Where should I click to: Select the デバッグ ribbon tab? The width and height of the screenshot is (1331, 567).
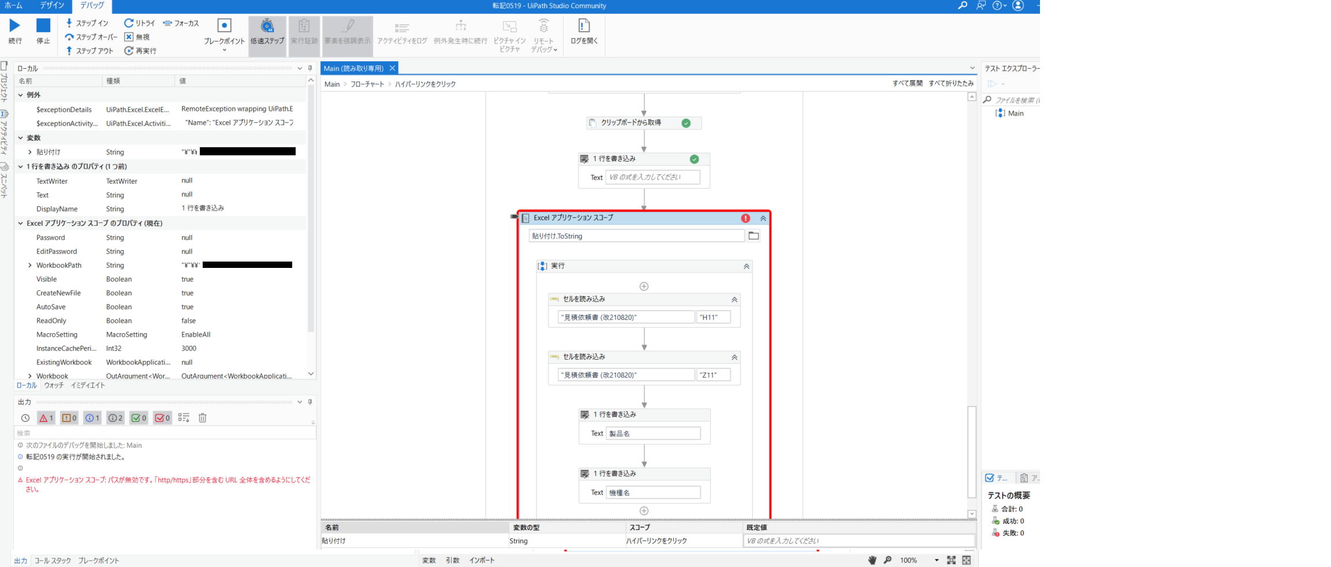(x=92, y=6)
